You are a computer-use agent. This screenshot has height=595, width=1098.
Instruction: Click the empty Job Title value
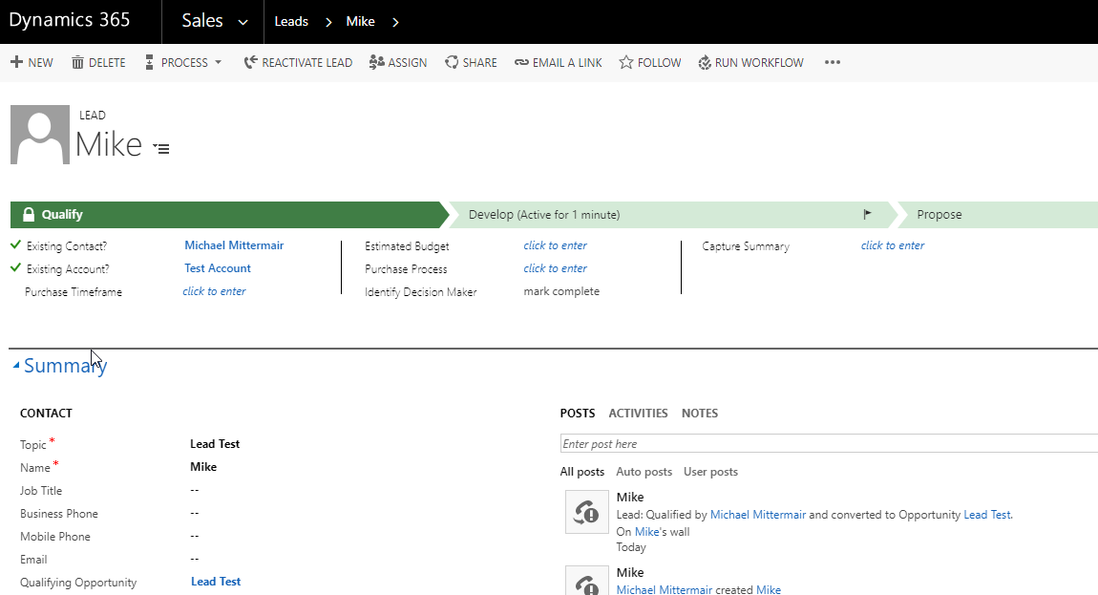point(195,490)
